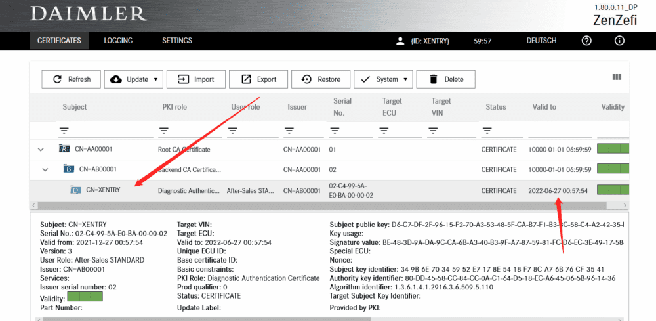Click the 2022-06-27 00:57:54 valid-to cell
Screen dimensions: 656x321
558,190
